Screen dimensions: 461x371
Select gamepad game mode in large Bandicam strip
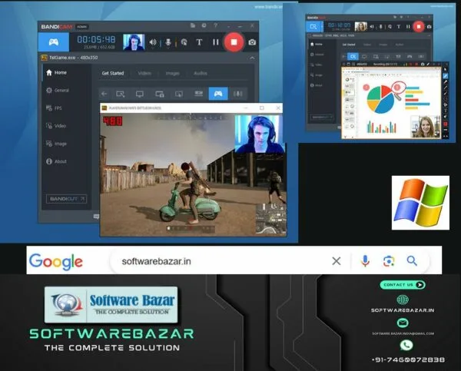[218, 94]
